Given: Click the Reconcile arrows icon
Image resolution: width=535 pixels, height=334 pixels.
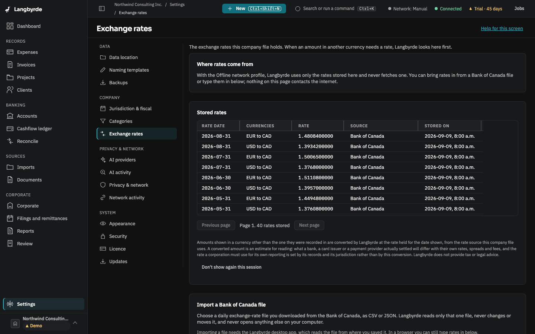Looking at the screenshot, I should 10,141.
